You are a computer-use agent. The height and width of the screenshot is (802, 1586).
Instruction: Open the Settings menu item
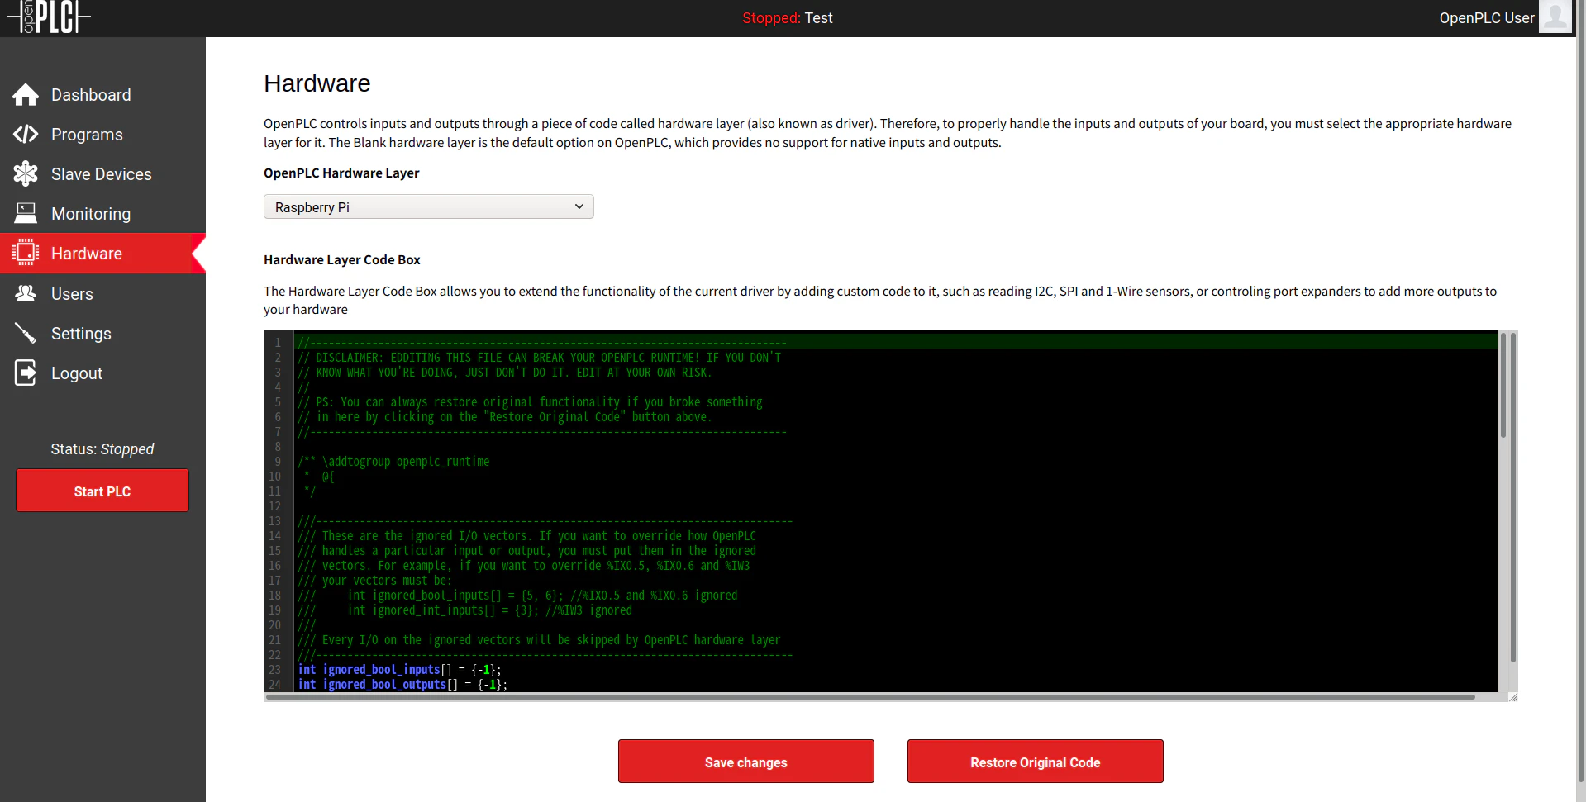tap(102, 334)
